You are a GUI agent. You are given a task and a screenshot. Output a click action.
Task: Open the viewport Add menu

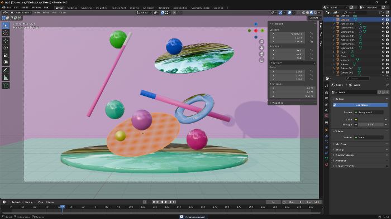pyautogui.click(x=55, y=12)
